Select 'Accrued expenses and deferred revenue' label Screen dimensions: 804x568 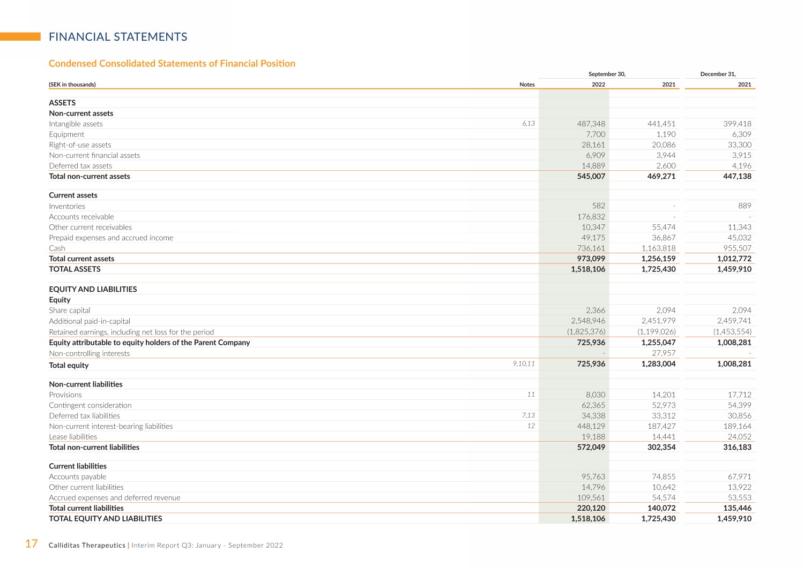[x=115, y=498]
